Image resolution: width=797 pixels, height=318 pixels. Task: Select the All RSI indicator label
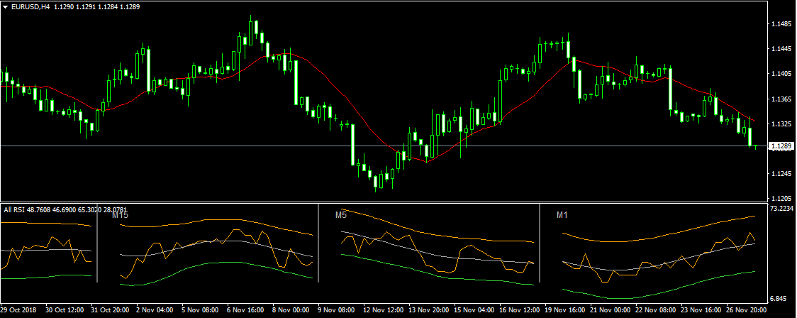coord(16,209)
